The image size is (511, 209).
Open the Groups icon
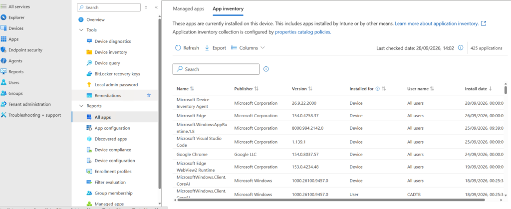3,93
